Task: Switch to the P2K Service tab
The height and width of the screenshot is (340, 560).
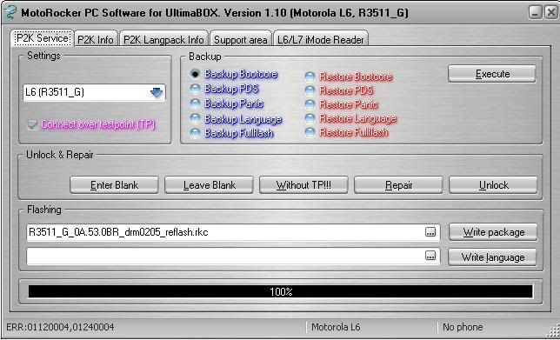Action: pyautogui.click(x=43, y=38)
